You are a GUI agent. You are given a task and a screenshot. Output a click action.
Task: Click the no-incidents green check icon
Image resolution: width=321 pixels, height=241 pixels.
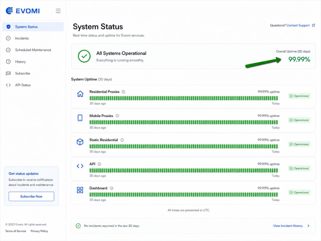tap(78, 226)
